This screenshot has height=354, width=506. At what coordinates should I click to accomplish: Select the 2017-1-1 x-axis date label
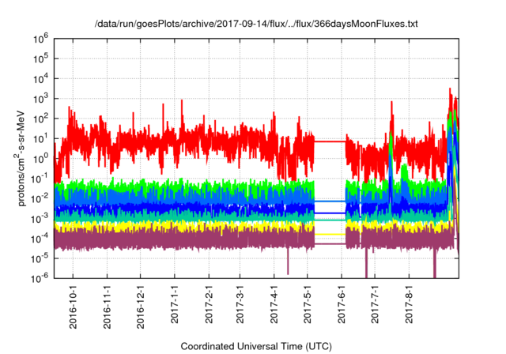click(x=175, y=304)
